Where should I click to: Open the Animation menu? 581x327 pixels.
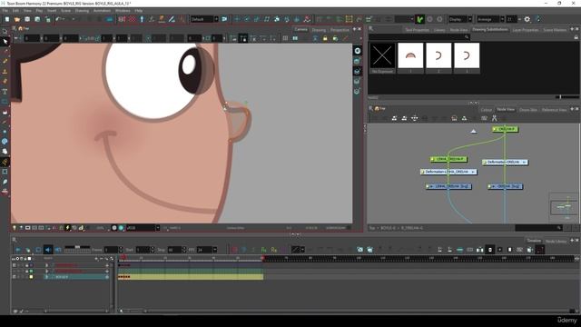(x=102, y=11)
